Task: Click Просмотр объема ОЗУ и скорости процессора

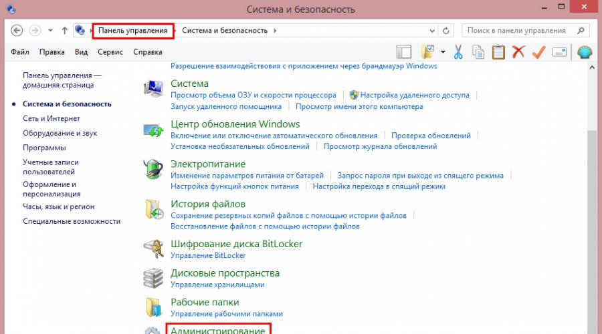Action: pyautogui.click(x=254, y=95)
